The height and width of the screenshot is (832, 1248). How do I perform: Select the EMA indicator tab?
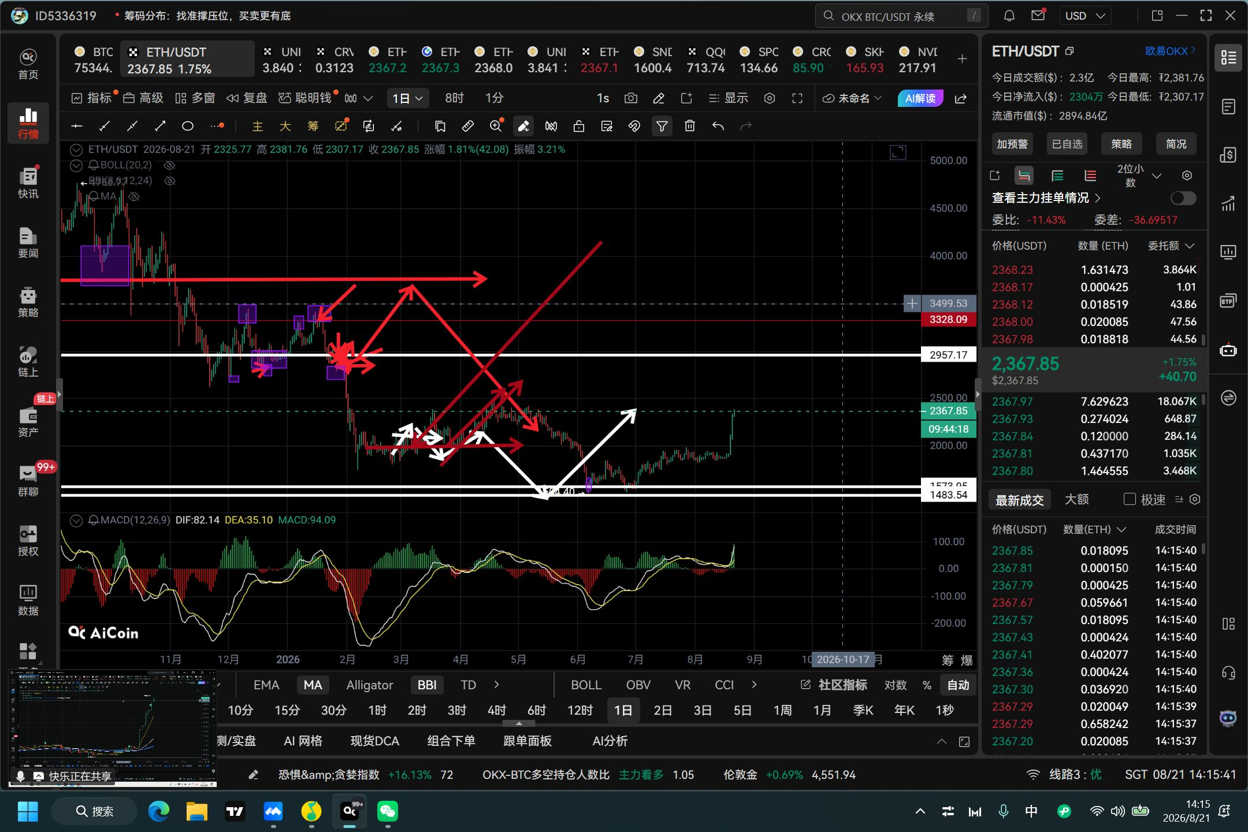click(266, 685)
